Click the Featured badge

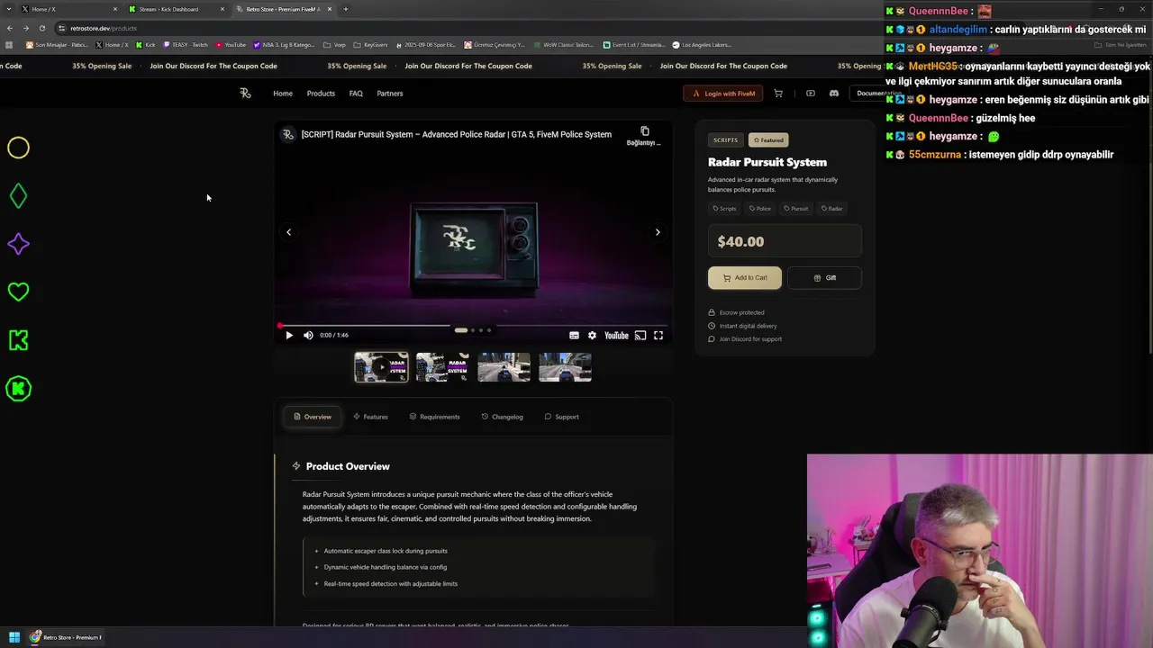[768, 139]
